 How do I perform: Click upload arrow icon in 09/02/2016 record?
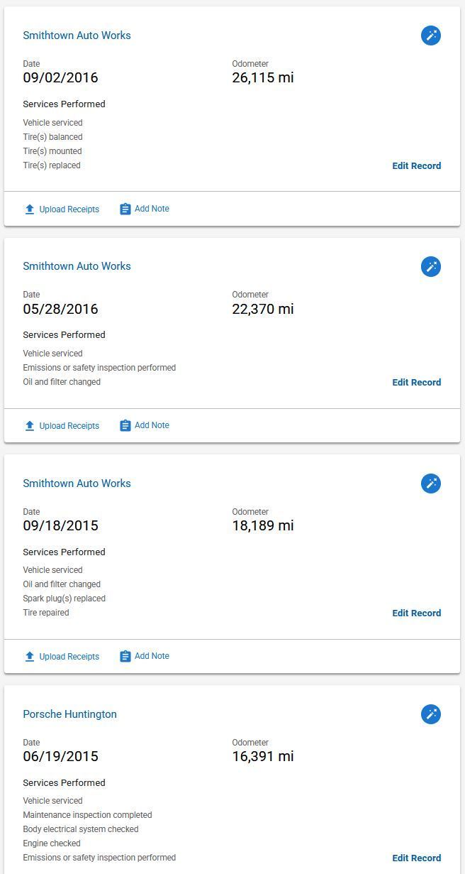(x=30, y=209)
